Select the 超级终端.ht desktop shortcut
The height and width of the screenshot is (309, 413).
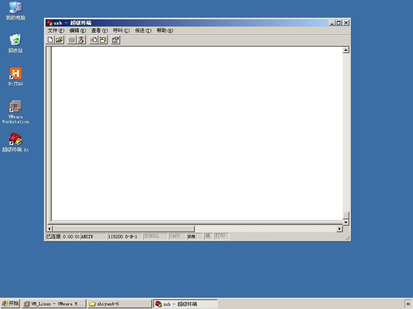[16, 143]
